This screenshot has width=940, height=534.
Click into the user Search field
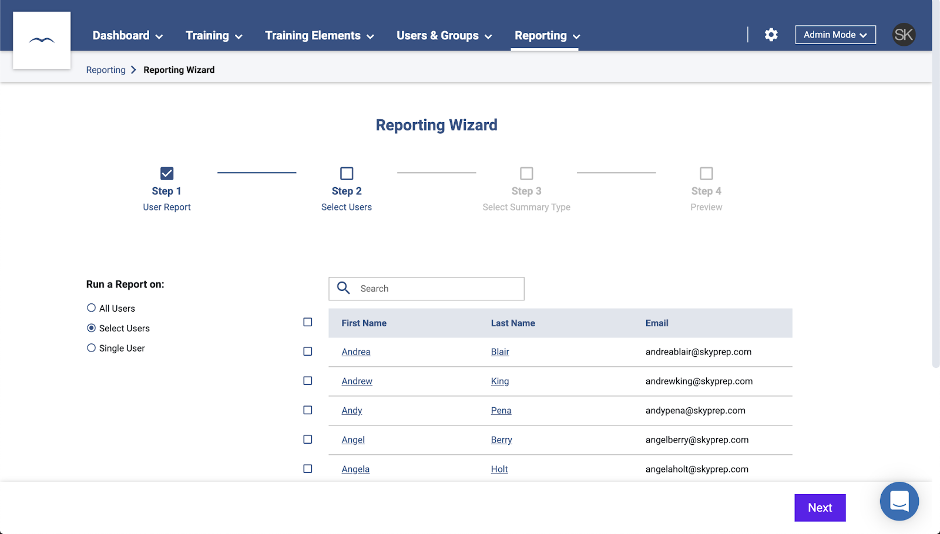[x=438, y=289]
